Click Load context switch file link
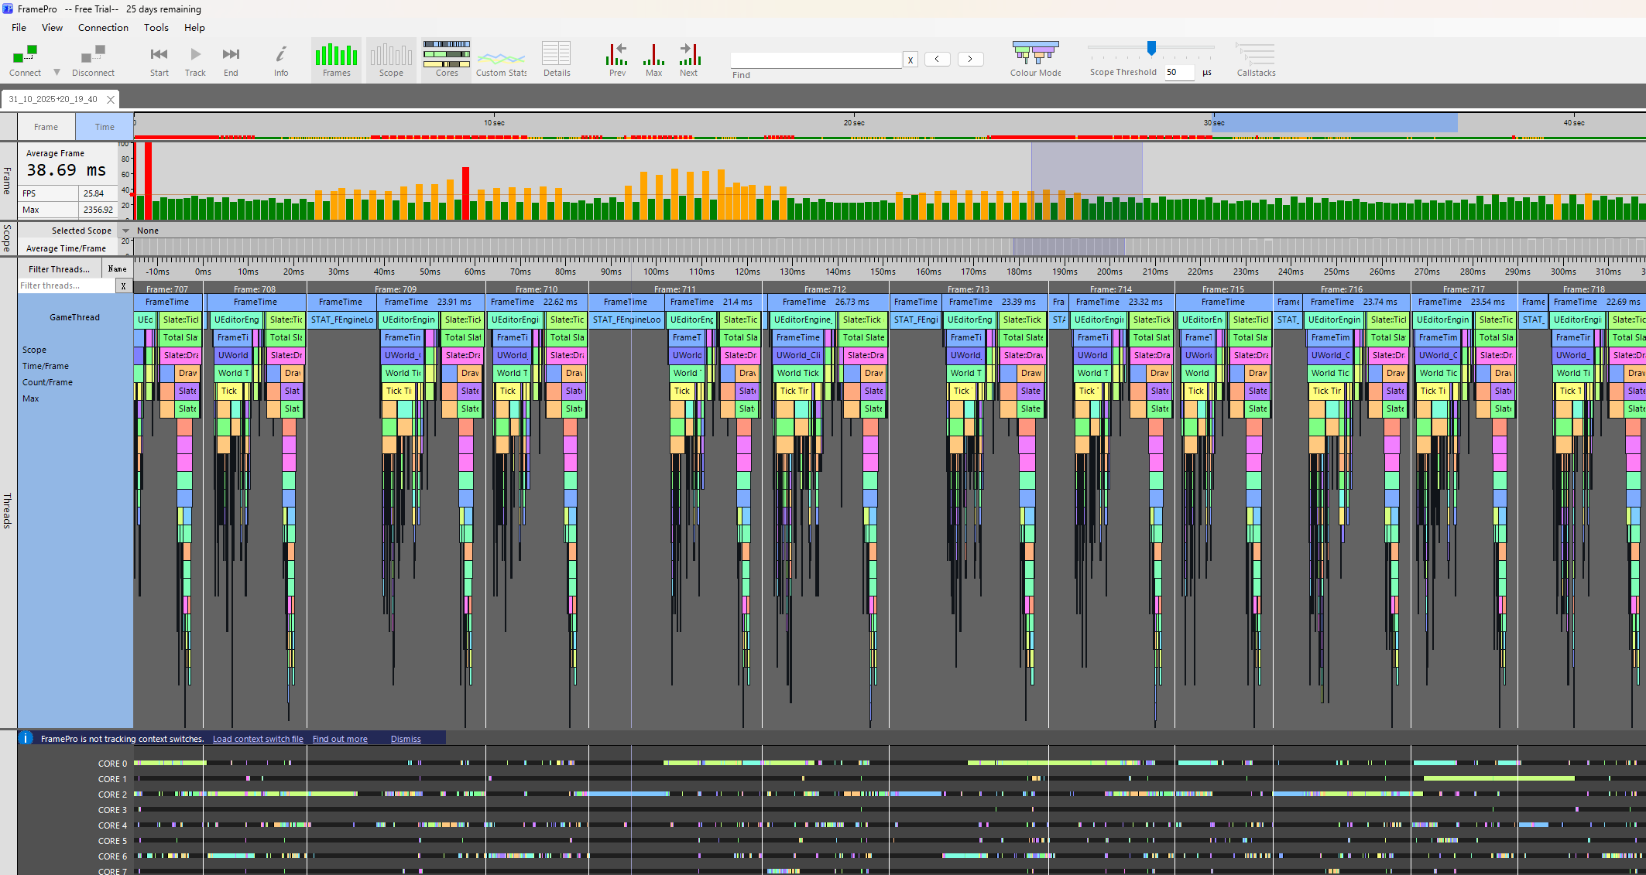The width and height of the screenshot is (1646, 875). [258, 739]
